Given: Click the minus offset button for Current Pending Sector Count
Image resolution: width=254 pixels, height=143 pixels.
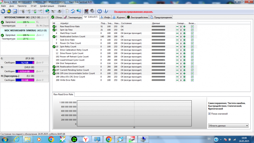Looking at the screenshot, I should point(177,70).
